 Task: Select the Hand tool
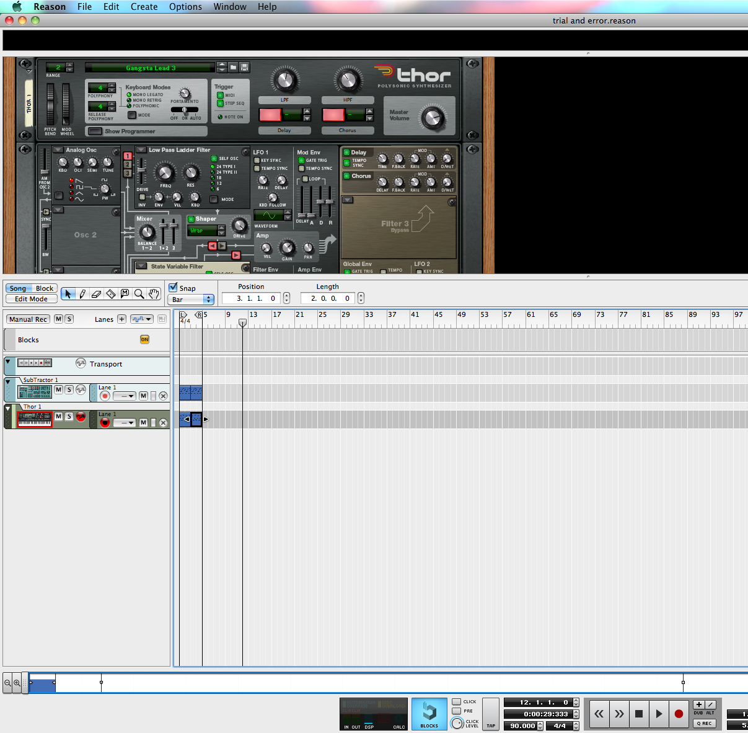click(x=154, y=293)
